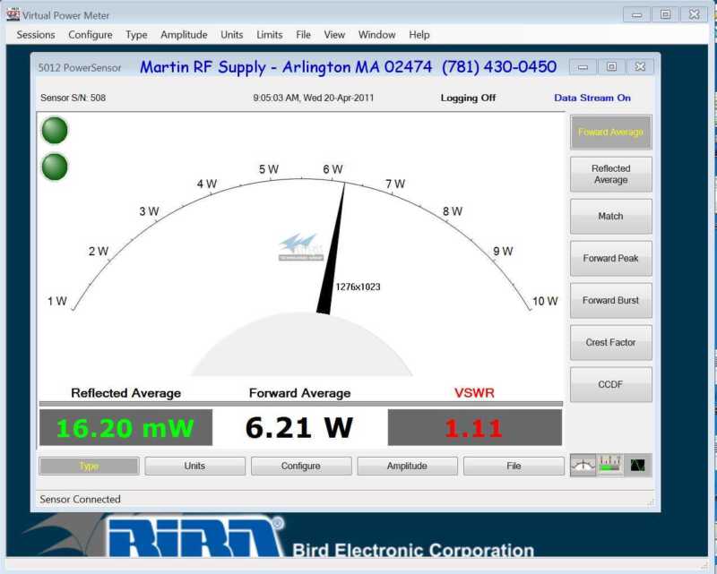This screenshot has width=717, height=574.
Task: Select the Reflected Average measurement
Action: 610,175
